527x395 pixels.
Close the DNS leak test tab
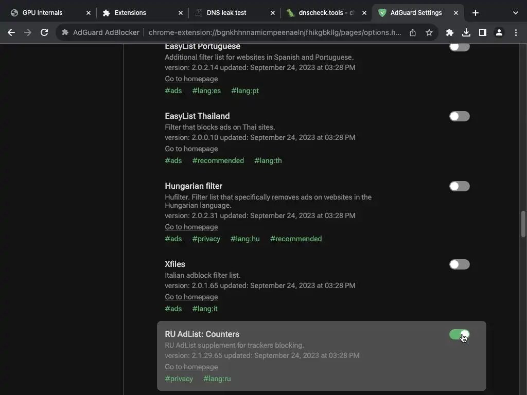[273, 13]
